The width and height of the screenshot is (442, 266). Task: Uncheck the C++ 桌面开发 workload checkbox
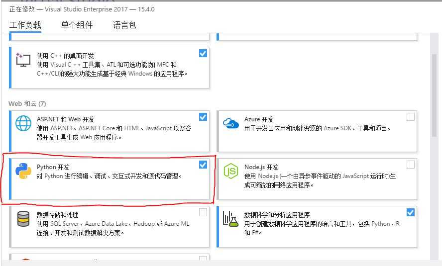[x=203, y=53]
